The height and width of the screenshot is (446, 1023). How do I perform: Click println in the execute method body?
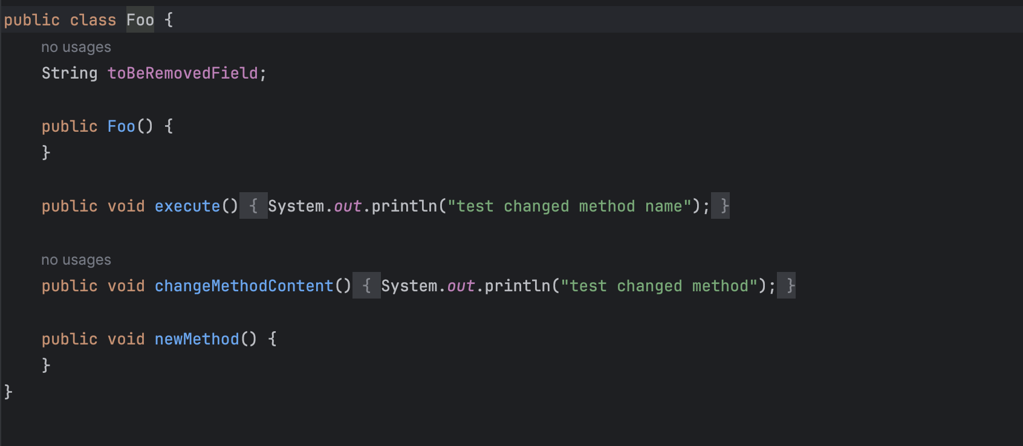coord(404,206)
